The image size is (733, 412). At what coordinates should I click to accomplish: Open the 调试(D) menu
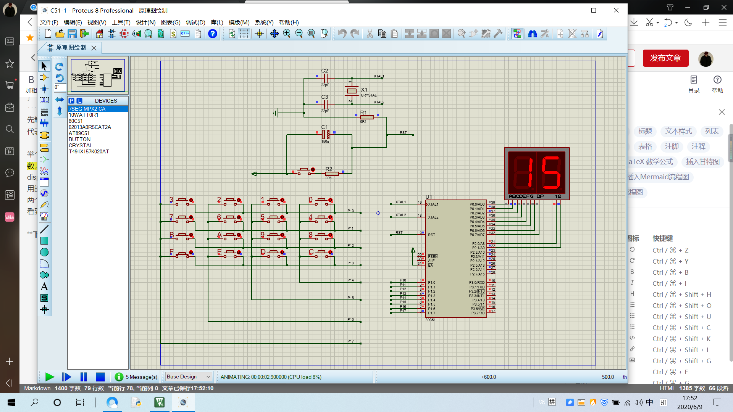[195, 23]
